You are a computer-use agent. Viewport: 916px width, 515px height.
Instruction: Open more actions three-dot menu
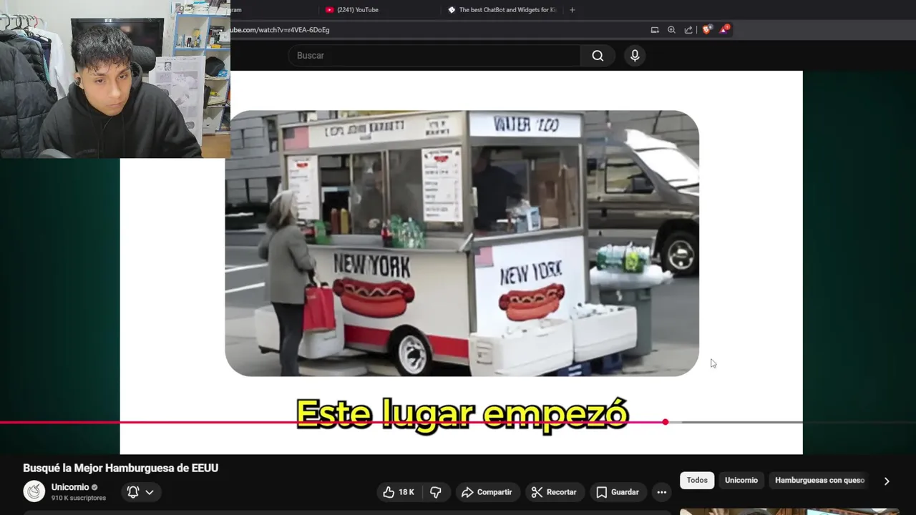click(x=662, y=492)
